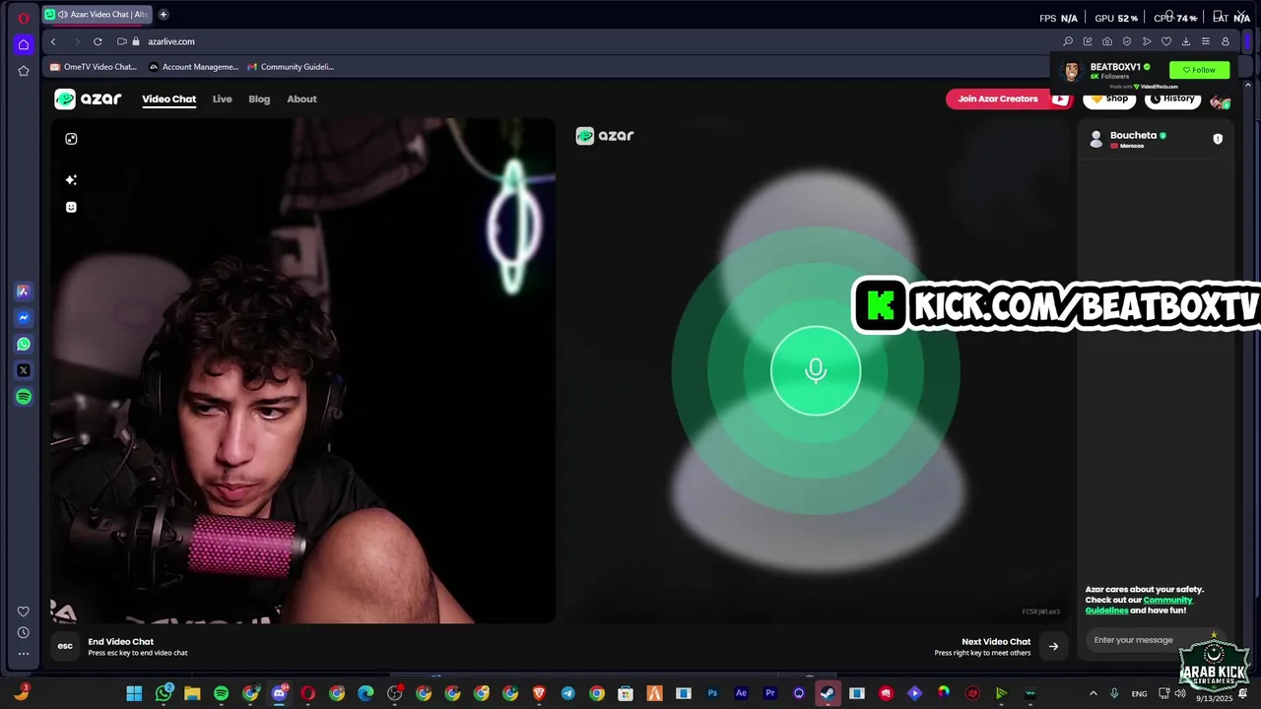Open Steam from the taskbar
Image resolution: width=1261 pixels, height=709 pixels.
click(828, 693)
